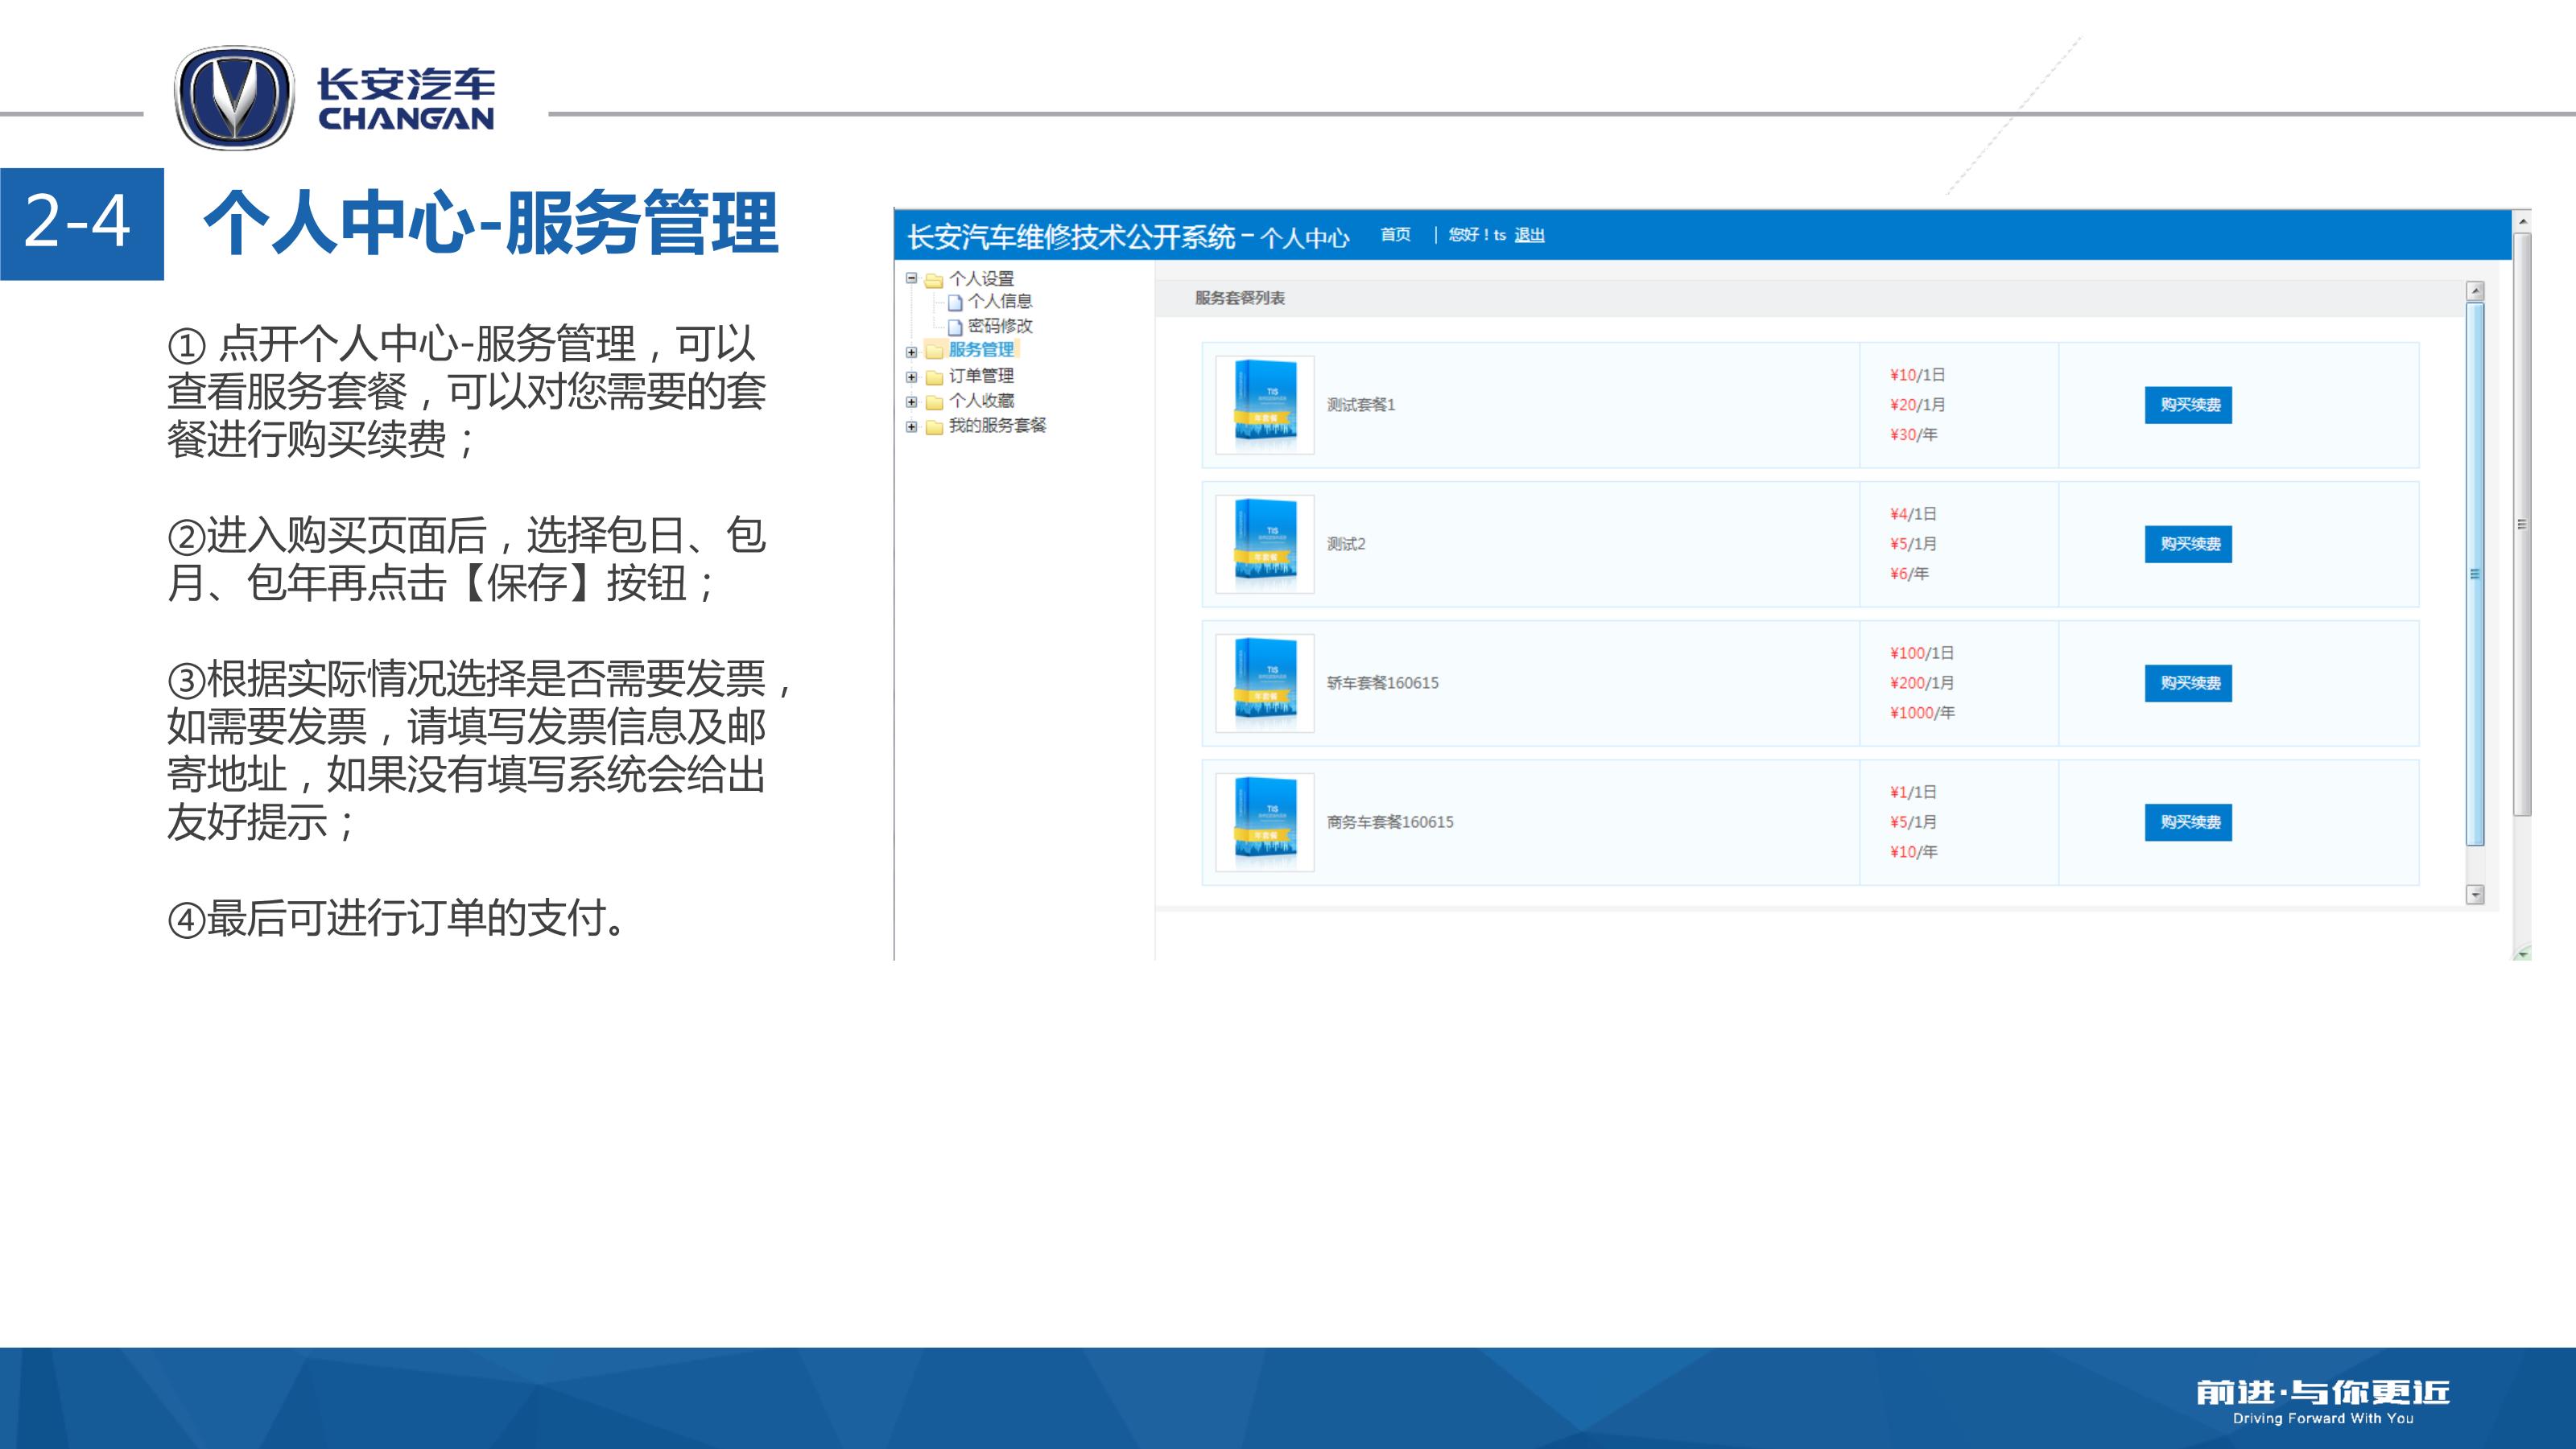Click 购买续费 for 测试套餐1

[2188, 405]
